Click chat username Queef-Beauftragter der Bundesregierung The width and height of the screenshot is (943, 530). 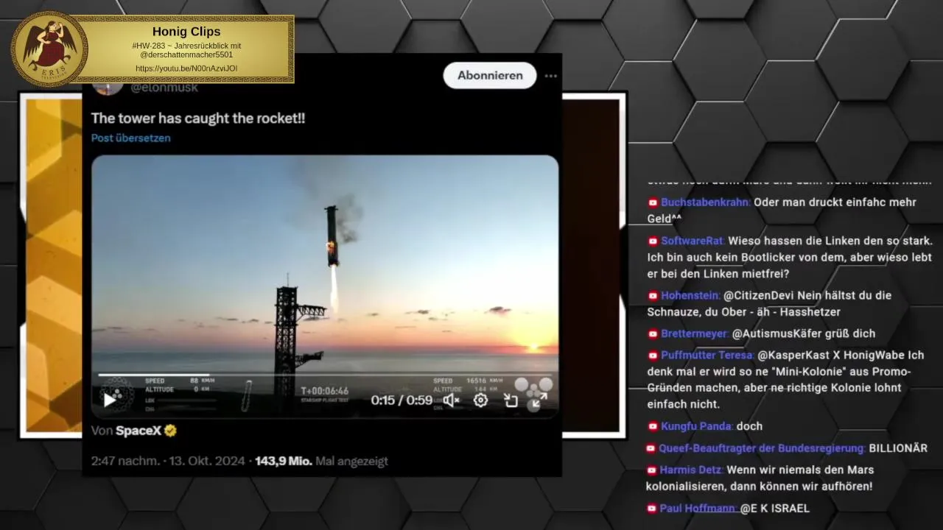pyautogui.click(x=761, y=448)
